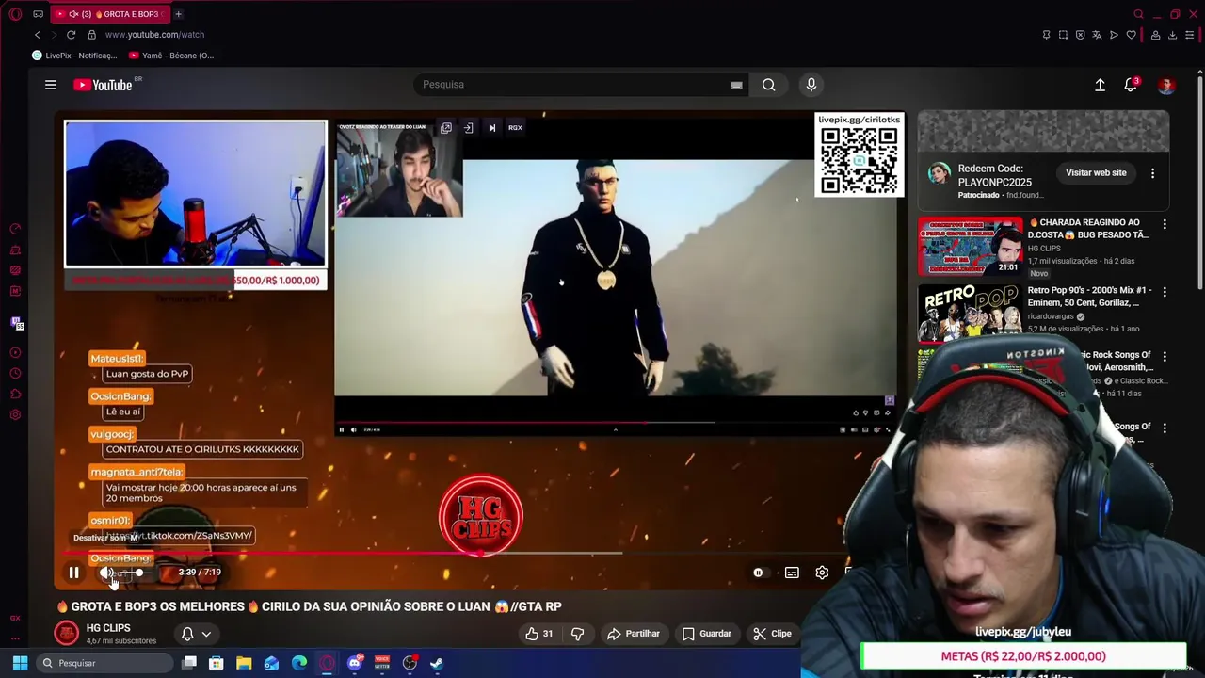1205x678 pixels.
Task: Click the Clipe scissors button
Action: click(x=772, y=634)
